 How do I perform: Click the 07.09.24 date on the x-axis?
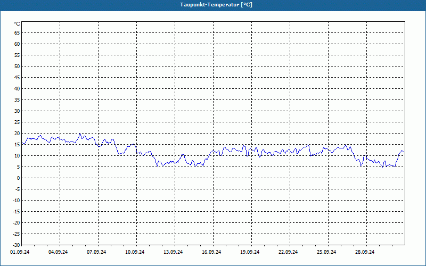[96, 252]
